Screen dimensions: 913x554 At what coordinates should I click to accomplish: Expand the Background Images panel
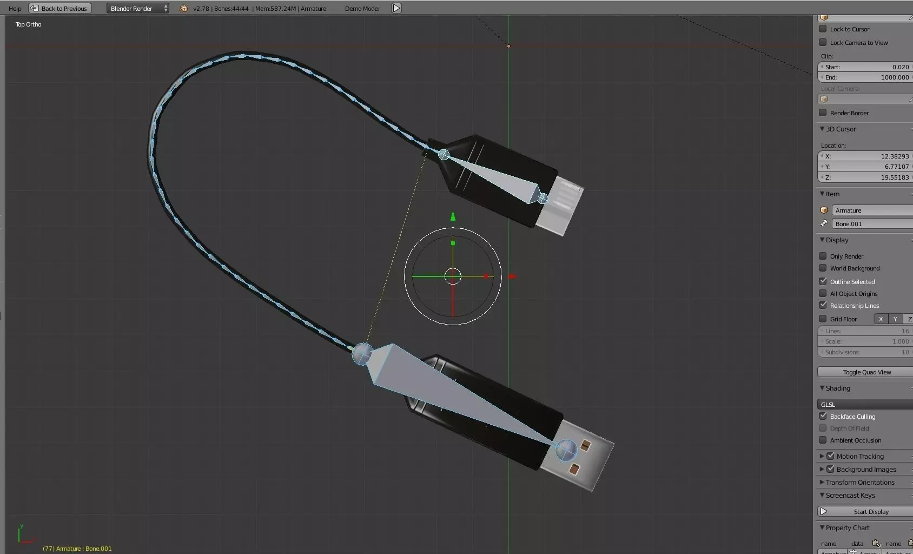(x=822, y=469)
